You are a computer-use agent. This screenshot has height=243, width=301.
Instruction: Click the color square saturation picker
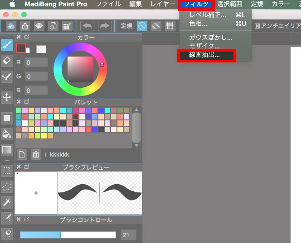point(80,69)
